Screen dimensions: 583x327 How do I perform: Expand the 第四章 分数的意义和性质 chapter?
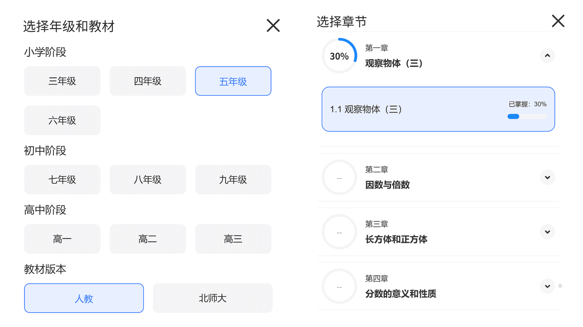547,286
